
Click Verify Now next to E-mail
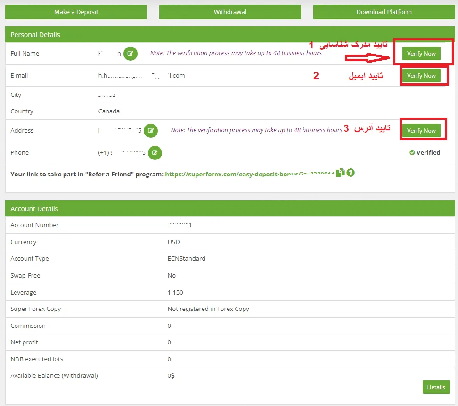tap(421, 75)
